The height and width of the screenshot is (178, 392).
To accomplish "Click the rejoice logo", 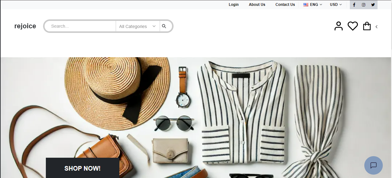I will [25, 26].
